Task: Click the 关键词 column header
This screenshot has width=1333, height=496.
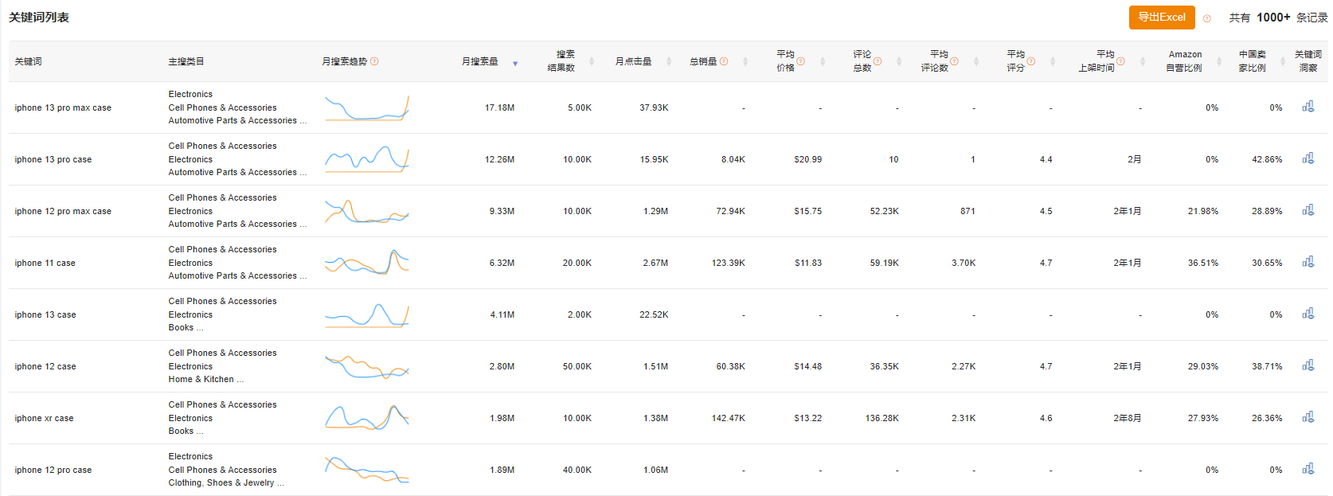Action: 29,61
